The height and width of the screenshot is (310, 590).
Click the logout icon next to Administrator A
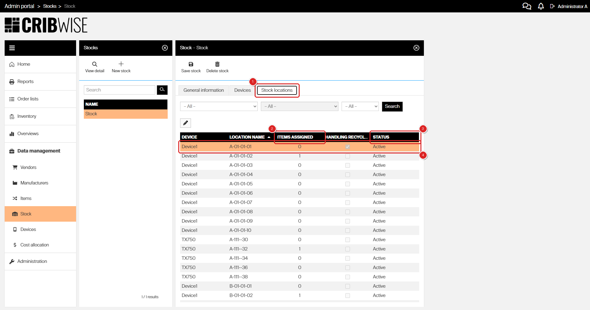pos(552,6)
